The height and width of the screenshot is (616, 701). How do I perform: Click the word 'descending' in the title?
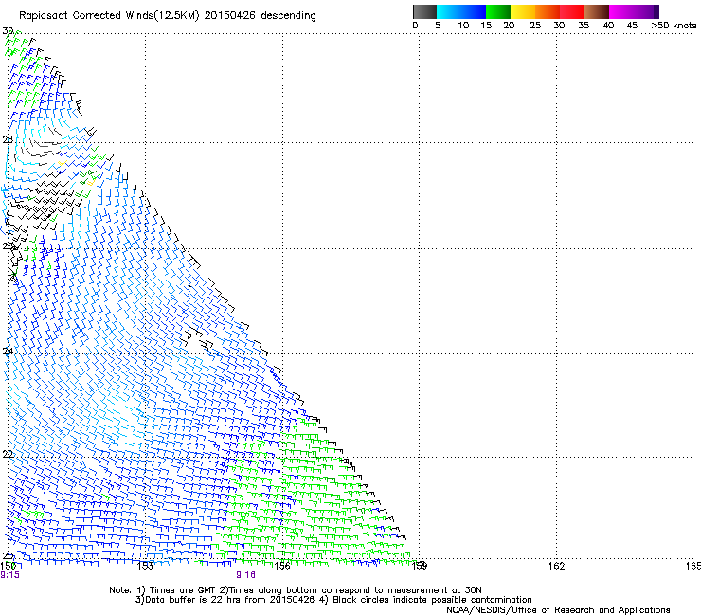tap(288, 15)
